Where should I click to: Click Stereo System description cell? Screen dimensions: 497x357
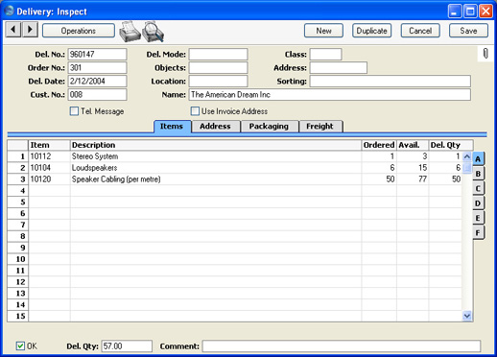coord(216,156)
